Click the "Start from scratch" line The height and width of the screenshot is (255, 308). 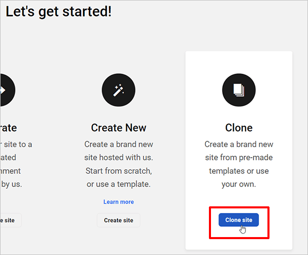click(119, 171)
